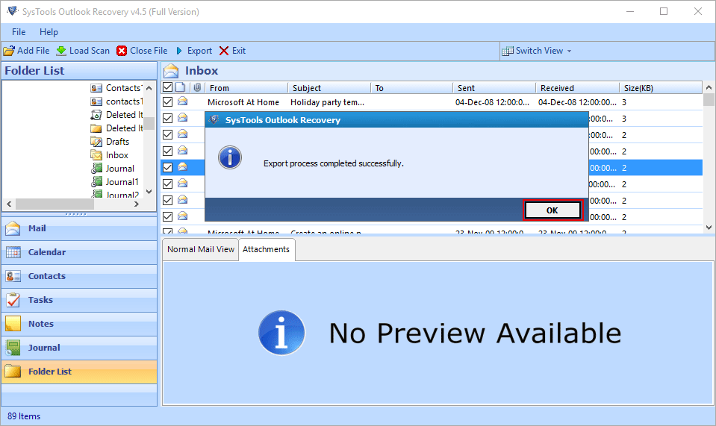Click the Contacts folder icon in tree
The image size is (716, 426).
click(x=96, y=88)
